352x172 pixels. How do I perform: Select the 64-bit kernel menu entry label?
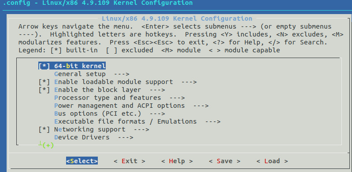80,66
